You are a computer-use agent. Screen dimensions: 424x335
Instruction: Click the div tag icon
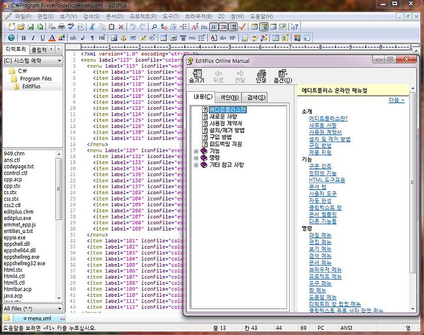pos(223,38)
